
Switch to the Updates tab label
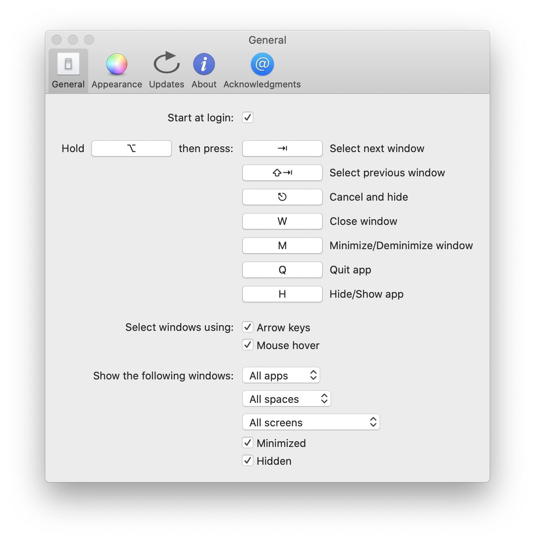point(166,85)
